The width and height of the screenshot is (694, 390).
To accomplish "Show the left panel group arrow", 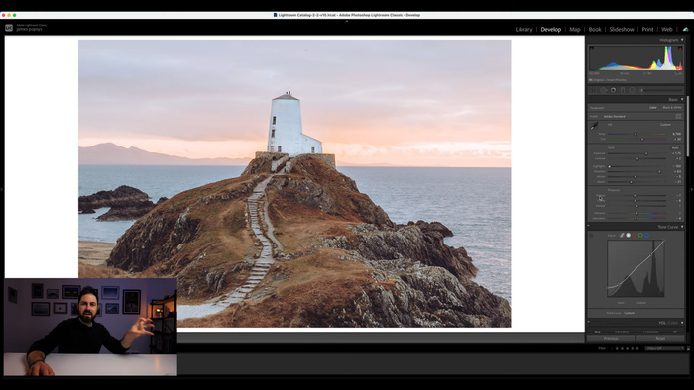I will click(x=2, y=189).
